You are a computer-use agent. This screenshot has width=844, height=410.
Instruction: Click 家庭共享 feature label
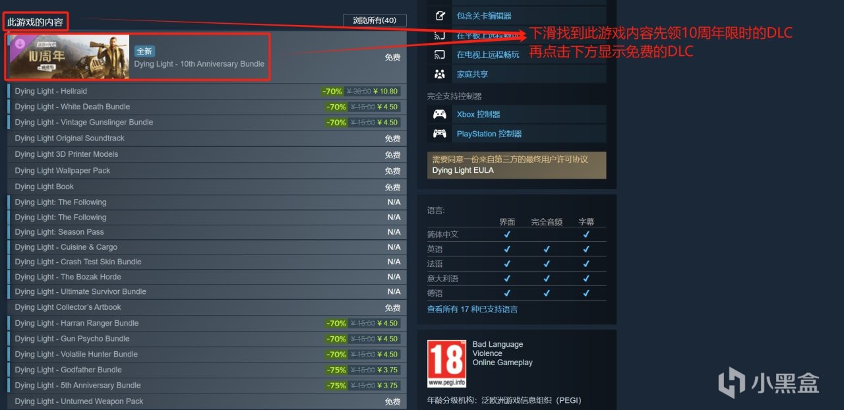[472, 74]
